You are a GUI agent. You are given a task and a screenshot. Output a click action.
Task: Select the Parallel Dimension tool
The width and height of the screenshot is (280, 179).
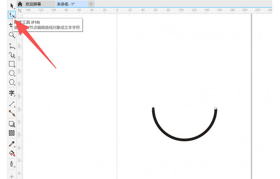(12, 104)
